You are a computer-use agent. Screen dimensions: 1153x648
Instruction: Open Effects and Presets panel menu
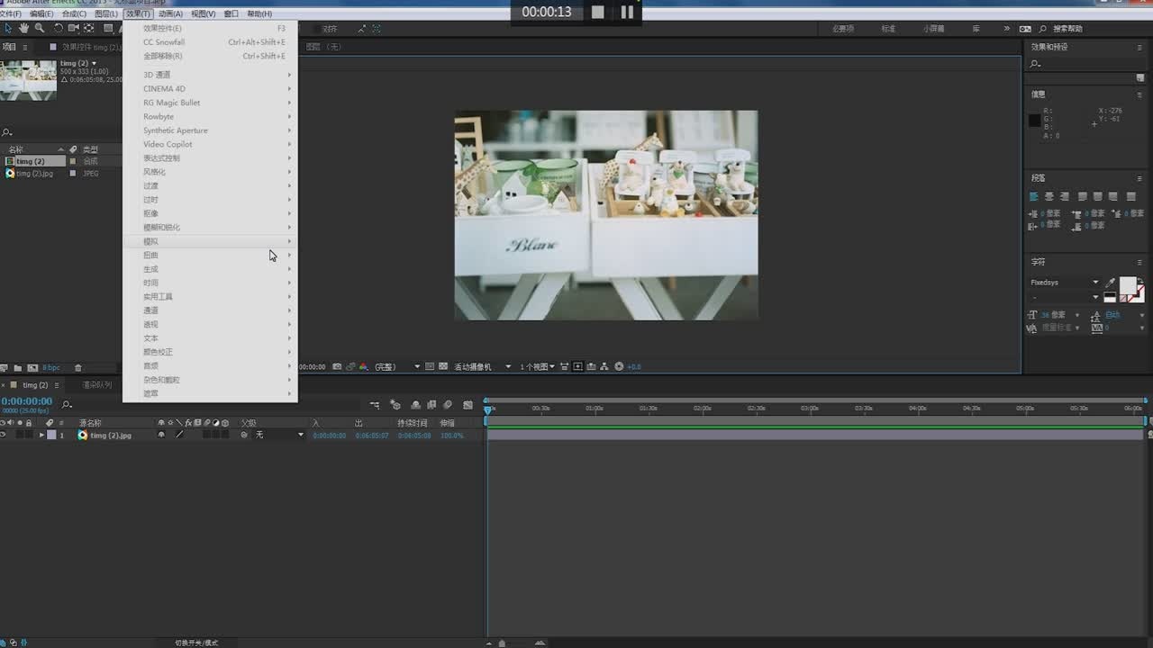1140,47
